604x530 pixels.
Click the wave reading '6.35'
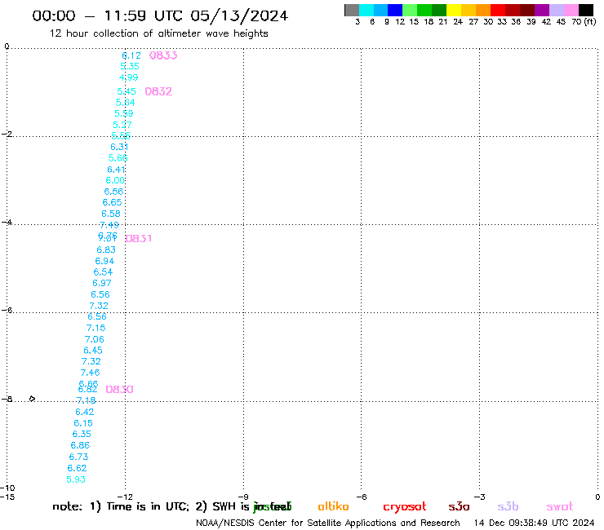point(82,434)
